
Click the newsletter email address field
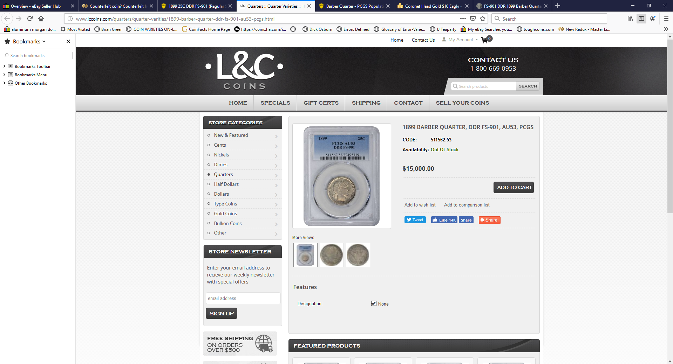click(243, 298)
